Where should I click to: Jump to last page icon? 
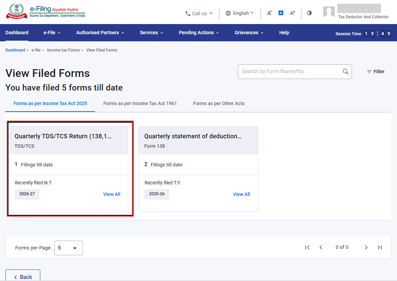(x=379, y=247)
